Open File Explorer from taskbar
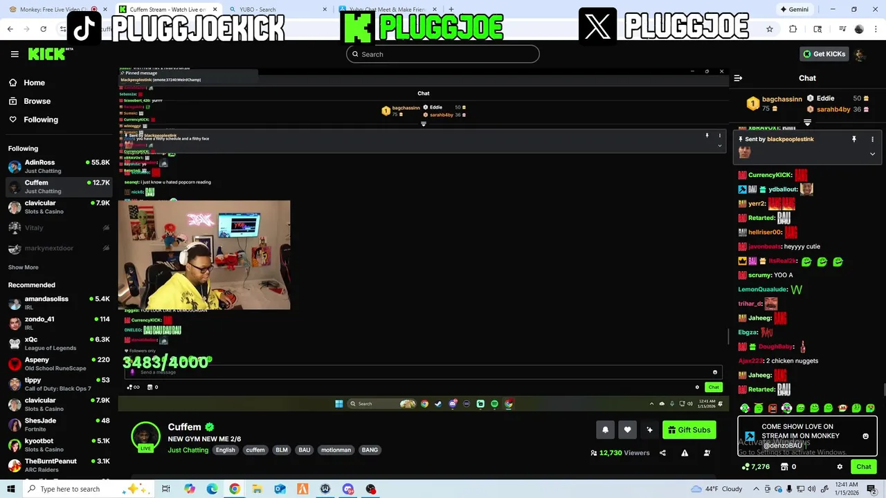This screenshot has width=886, height=498. pyautogui.click(x=257, y=489)
